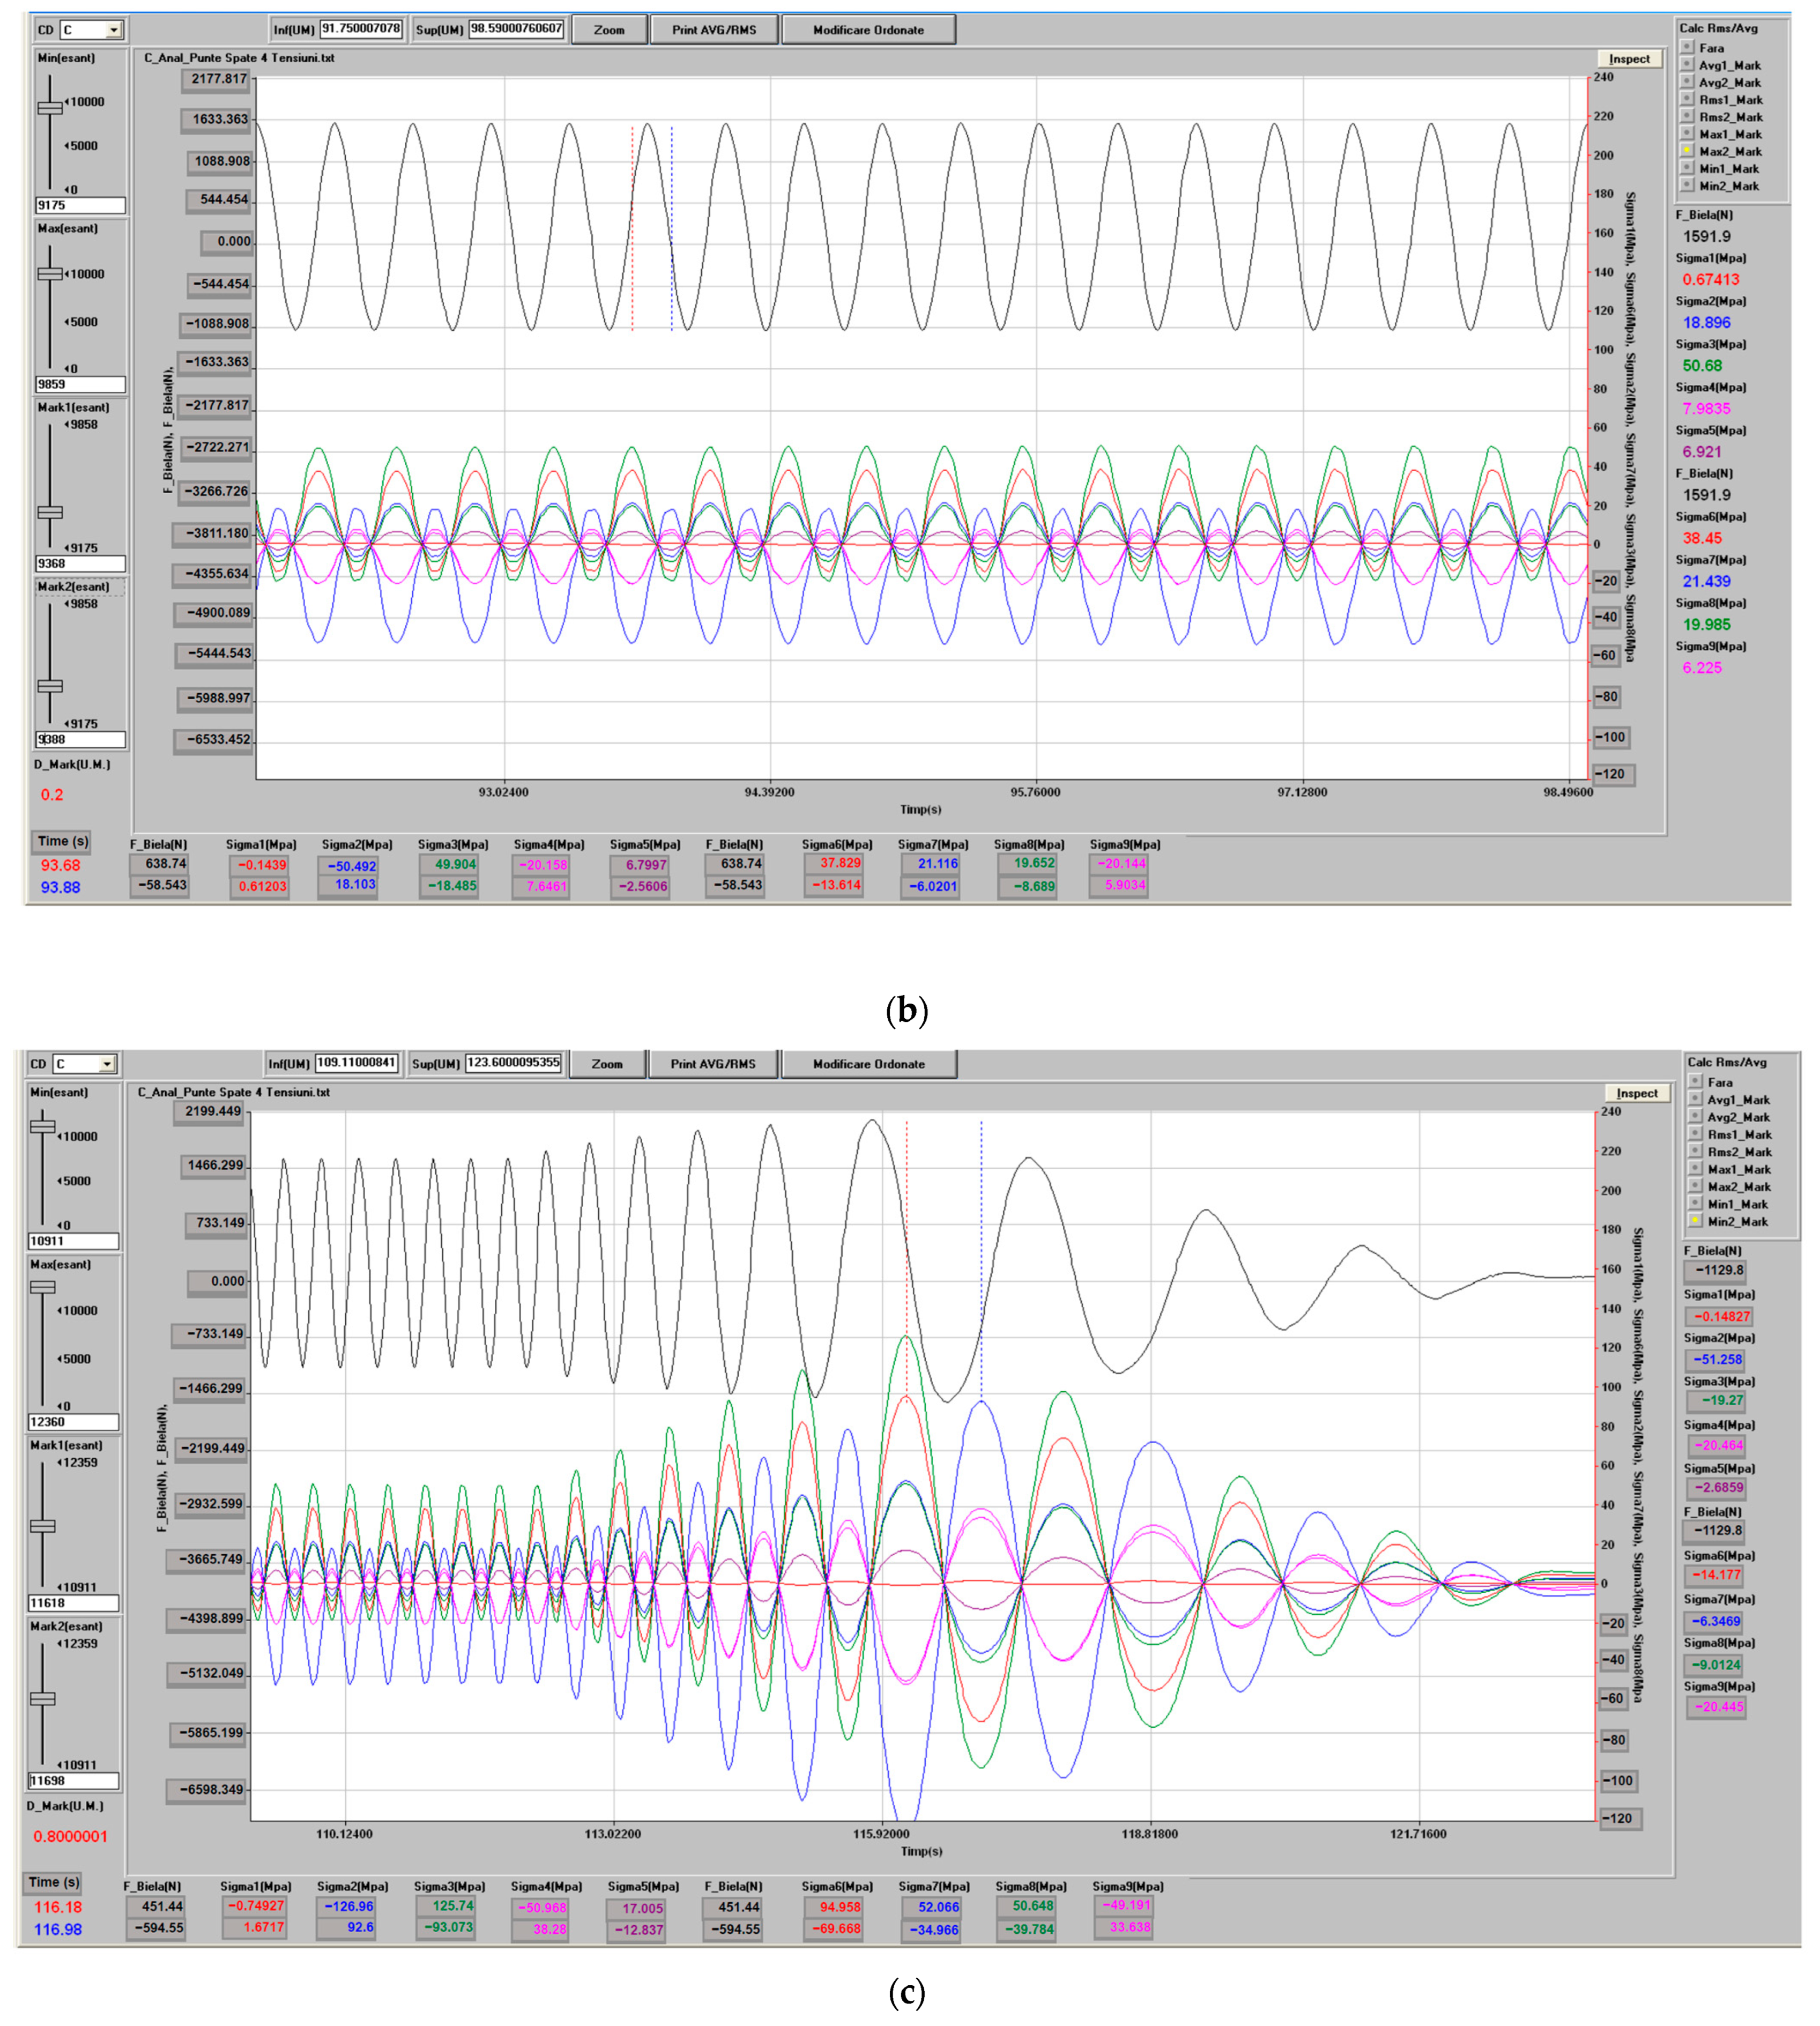Click the Mark1(esant) slider thumb above 9368
The image size is (1820, 2026).
pos(50,512)
